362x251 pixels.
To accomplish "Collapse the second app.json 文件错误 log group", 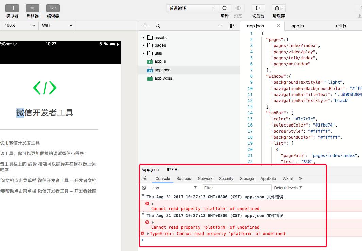I will click(x=143, y=214).
